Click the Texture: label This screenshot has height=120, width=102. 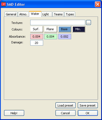(17, 23)
